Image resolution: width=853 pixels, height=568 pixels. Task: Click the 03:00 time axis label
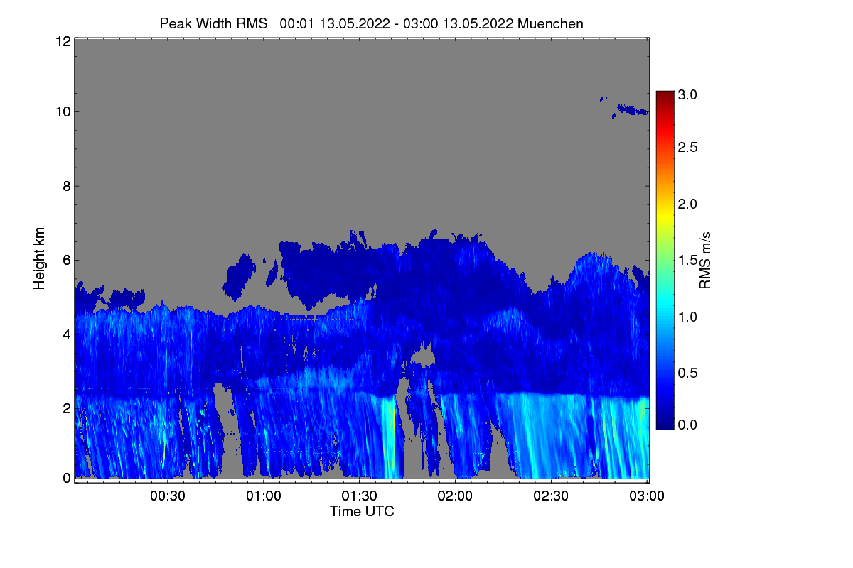click(x=648, y=496)
